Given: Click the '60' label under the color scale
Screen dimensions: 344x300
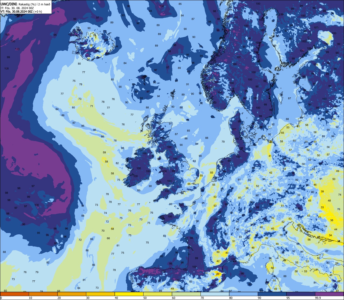Looking at the screenshot, I should coord(174,298).
